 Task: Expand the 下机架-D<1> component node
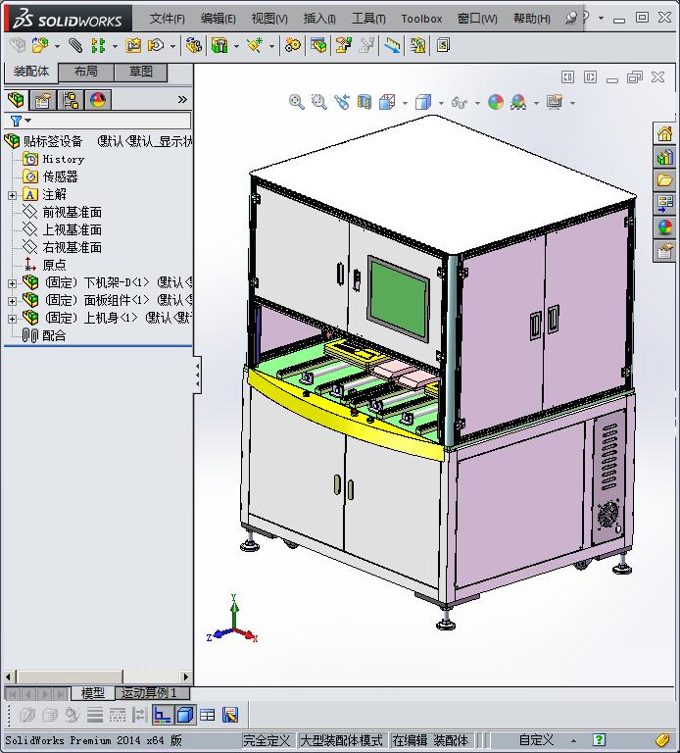12,283
